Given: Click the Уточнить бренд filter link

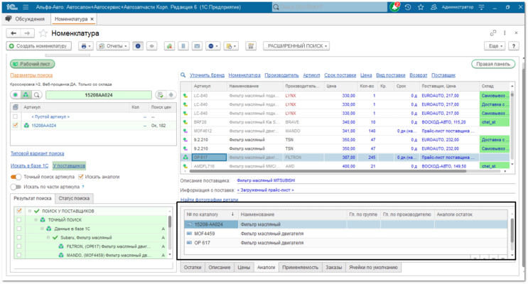Looking at the screenshot, I should coord(207,75).
